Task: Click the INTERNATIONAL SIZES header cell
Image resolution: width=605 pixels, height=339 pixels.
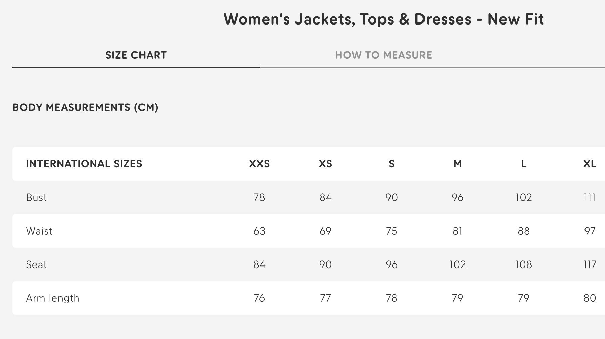Action: tap(84, 164)
